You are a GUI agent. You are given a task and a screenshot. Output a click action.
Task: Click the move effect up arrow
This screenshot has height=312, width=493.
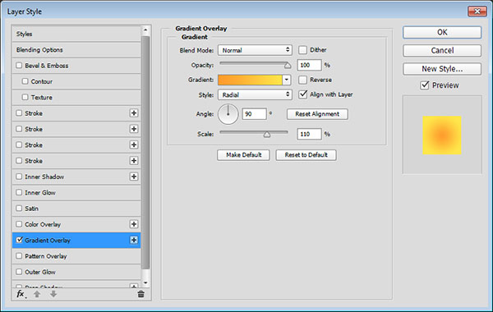(37, 294)
